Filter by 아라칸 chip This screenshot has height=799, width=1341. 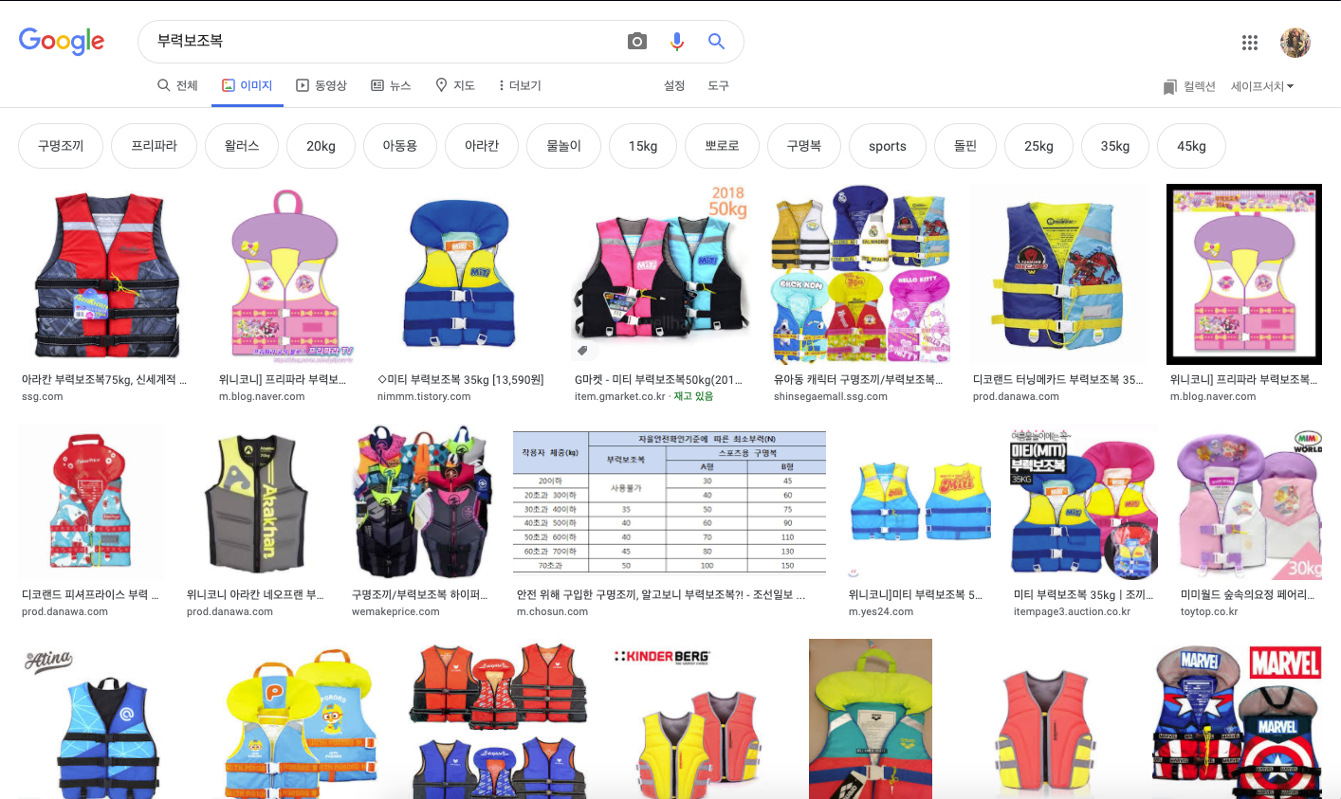pyautogui.click(x=482, y=146)
